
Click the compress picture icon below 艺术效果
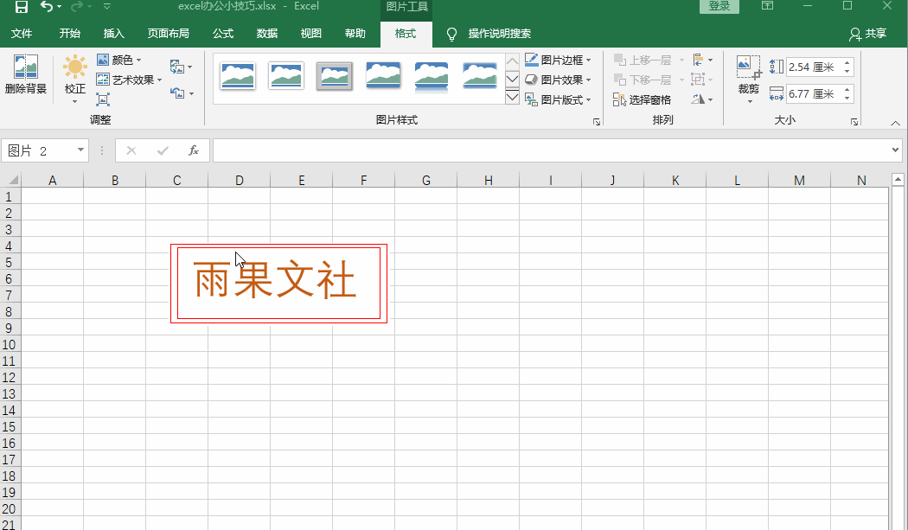point(103,99)
